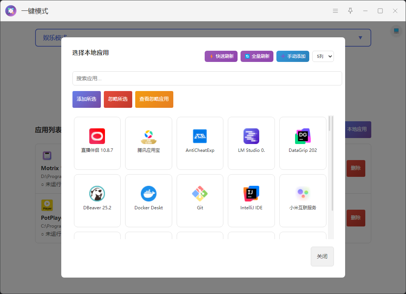Pick the AntiCheatExpert app icon
The width and height of the screenshot is (406, 294).
tap(200, 136)
